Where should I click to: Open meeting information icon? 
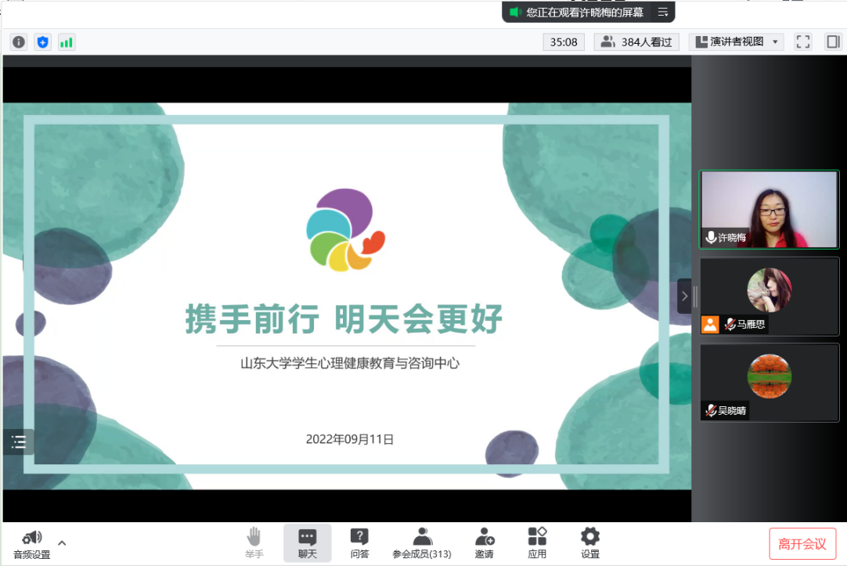[19, 42]
